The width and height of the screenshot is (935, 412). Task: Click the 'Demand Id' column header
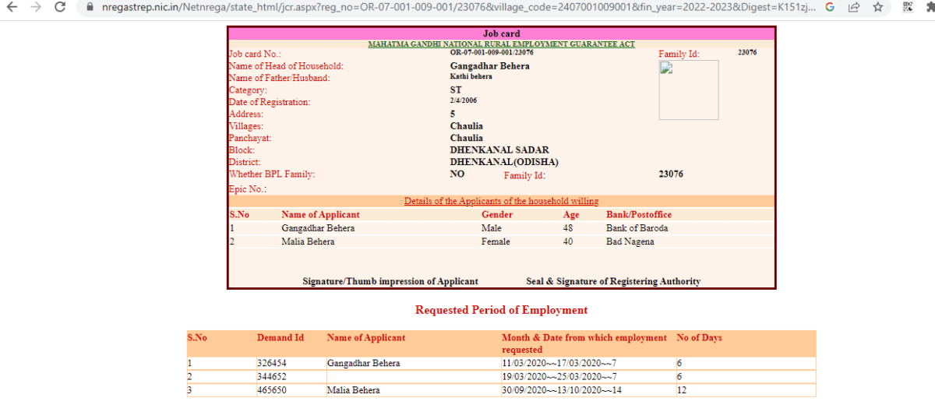click(280, 338)
